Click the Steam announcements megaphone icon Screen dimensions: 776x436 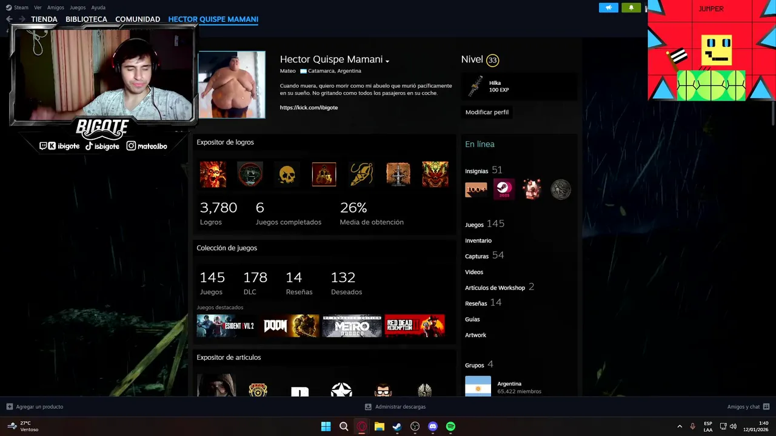609,8
